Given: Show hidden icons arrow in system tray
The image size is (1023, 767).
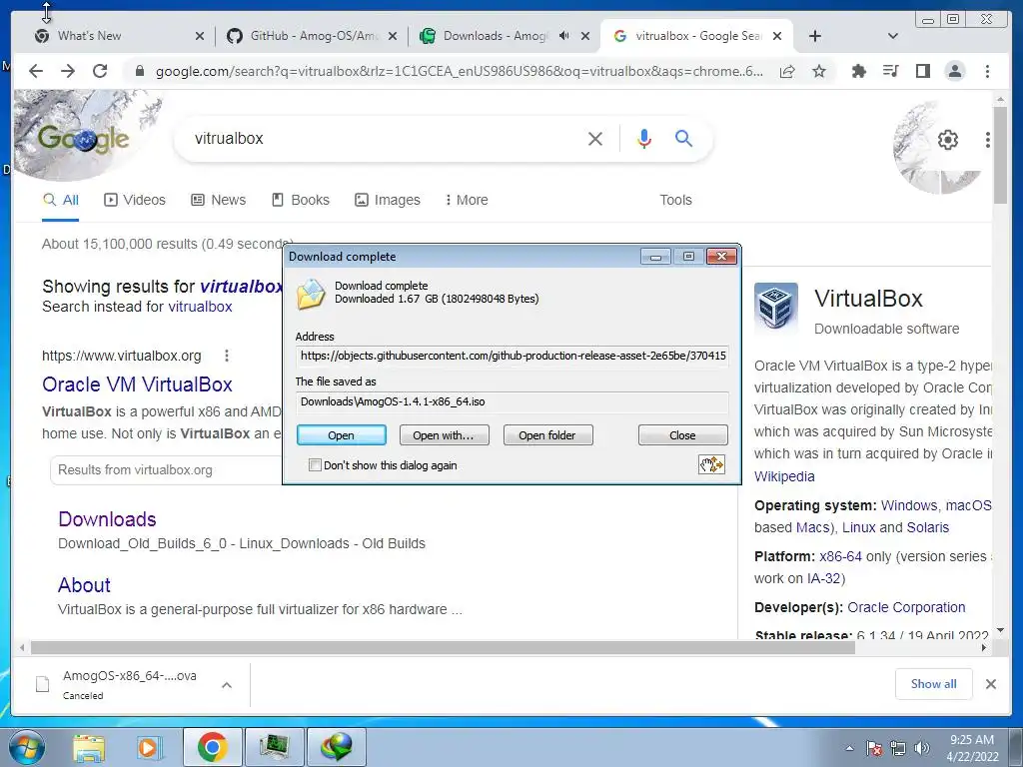Looking at the screenshot, I should tap(849, 748).
